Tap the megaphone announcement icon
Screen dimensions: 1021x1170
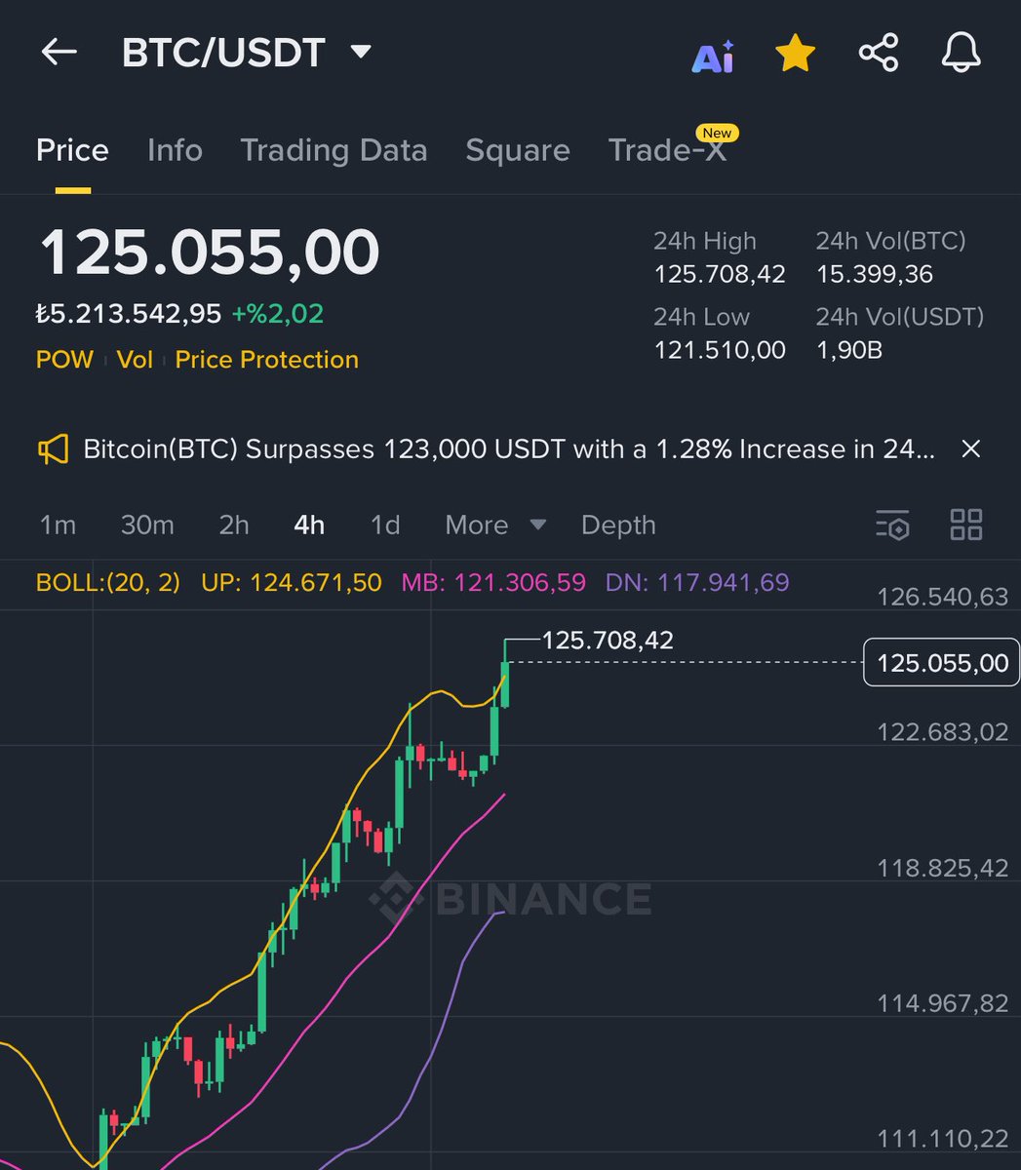(x=54, y=449)
